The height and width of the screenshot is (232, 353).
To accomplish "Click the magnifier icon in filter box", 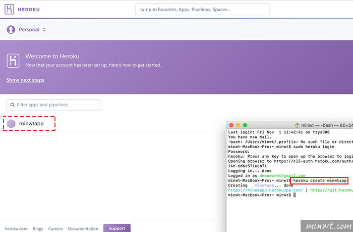I will (13, 105).
